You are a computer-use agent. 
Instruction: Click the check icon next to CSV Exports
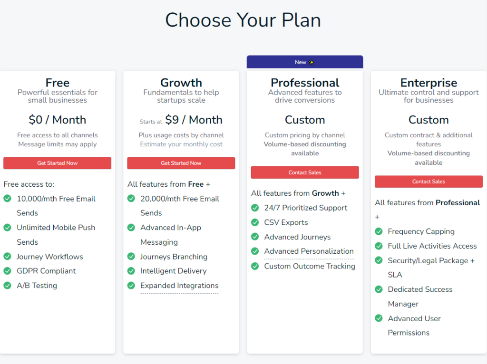[255, 222]
